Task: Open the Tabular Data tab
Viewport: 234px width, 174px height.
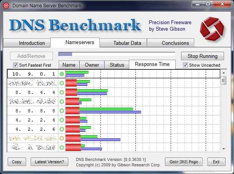Action: coord(123,43)
